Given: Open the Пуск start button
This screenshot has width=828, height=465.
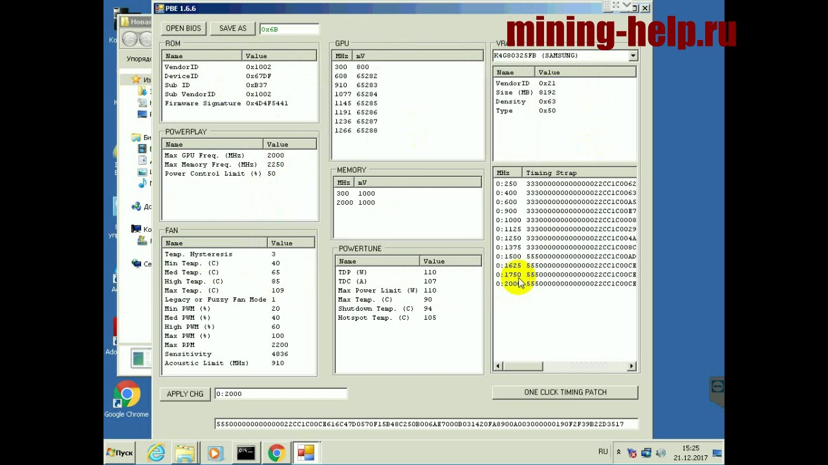Looking at the screenshot, I should point(120,453).
